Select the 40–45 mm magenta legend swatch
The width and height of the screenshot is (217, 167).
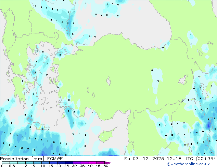coord(93,163)
